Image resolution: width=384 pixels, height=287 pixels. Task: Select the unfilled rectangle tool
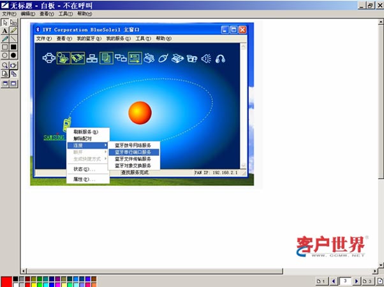4,46
